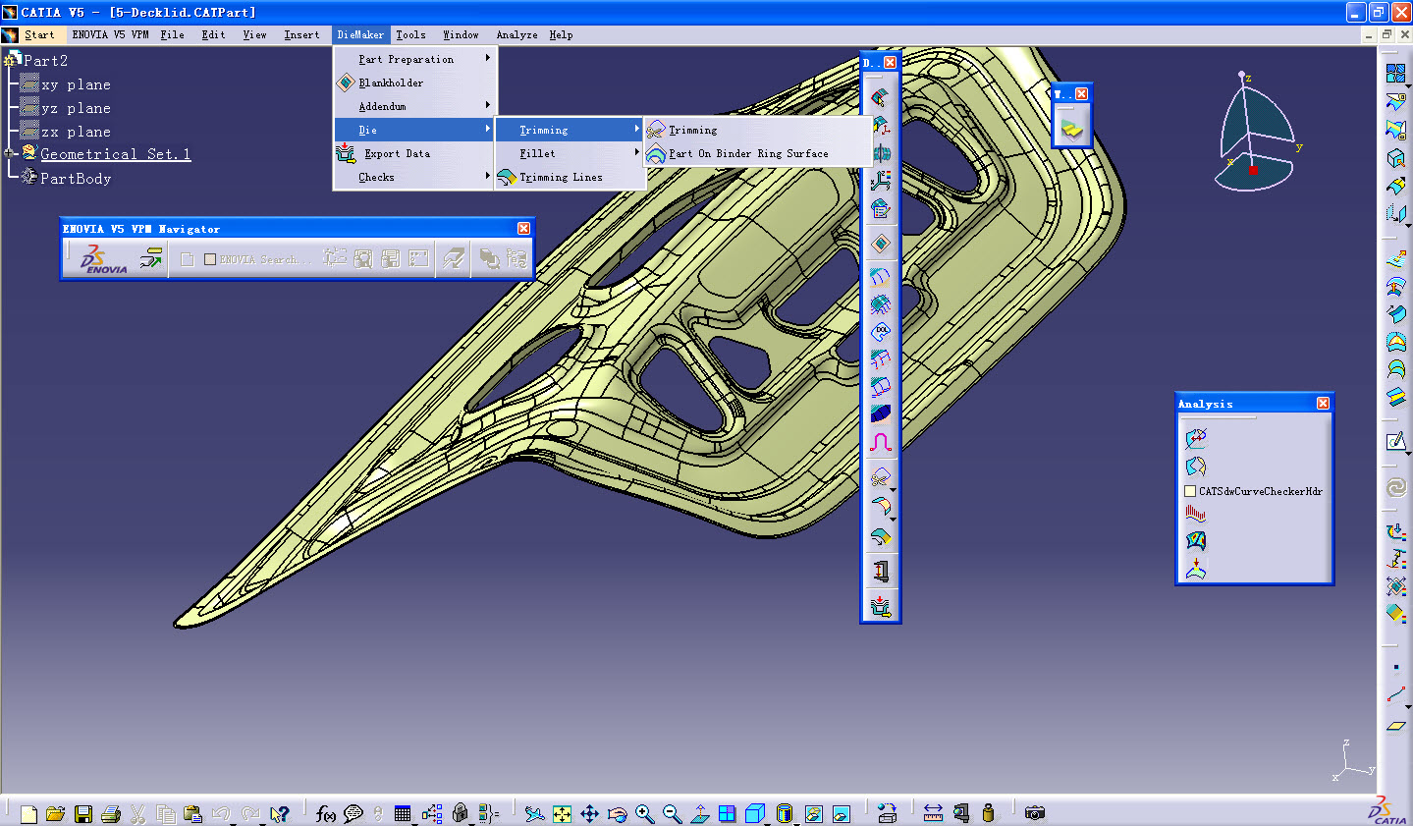Click the Hide/Show icon in bottom toolbar
This screenshot has width=1413, height=826.
[813, 813]
